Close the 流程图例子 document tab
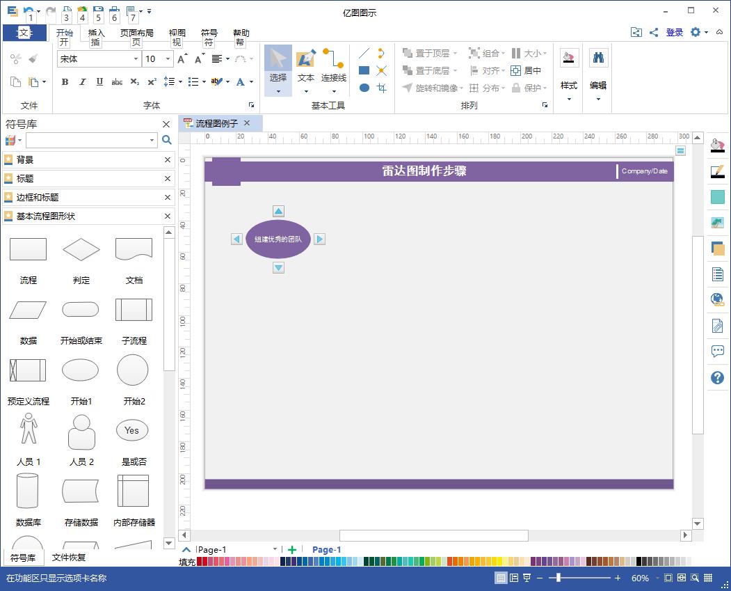 tap(247, 123)
